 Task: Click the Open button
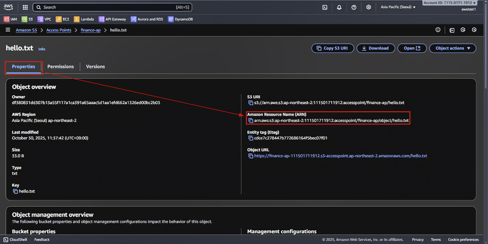[x=412, y=48]
